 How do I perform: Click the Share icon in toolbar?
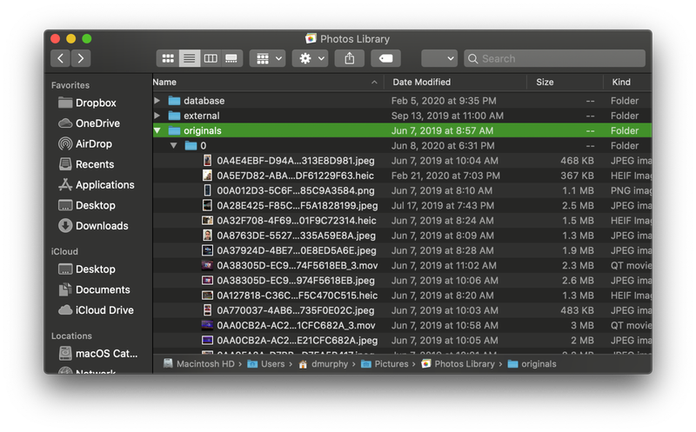point(349,58)
